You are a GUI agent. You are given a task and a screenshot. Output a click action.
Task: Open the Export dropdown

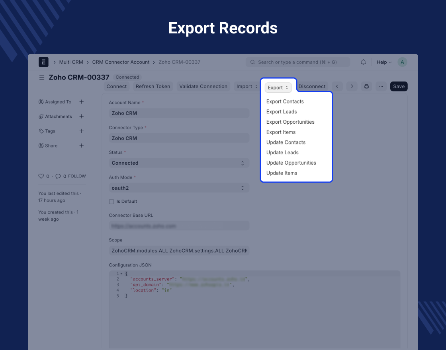(278, 87)
